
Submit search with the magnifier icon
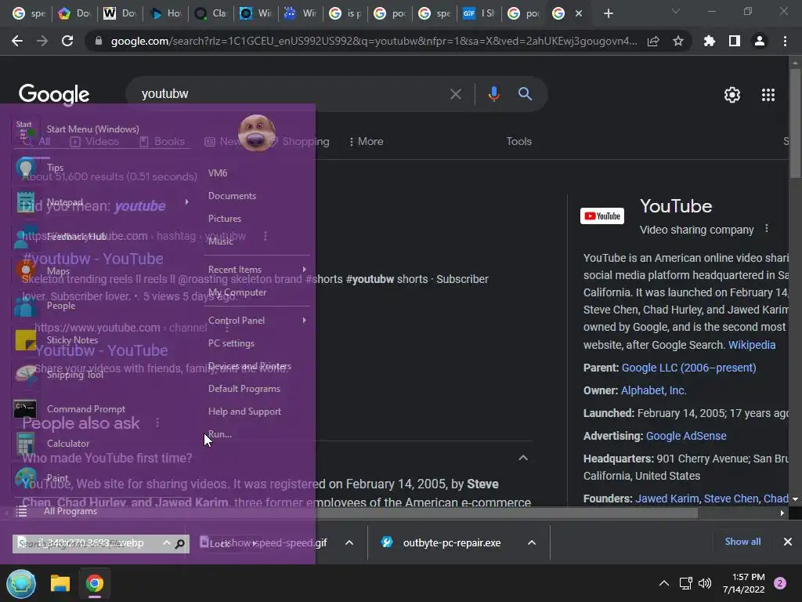(525, 94)
